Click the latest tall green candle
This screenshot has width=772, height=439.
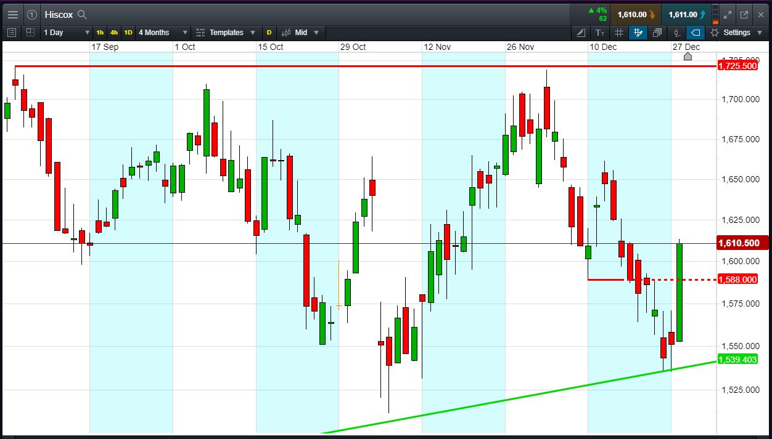(x=680, y=292)
